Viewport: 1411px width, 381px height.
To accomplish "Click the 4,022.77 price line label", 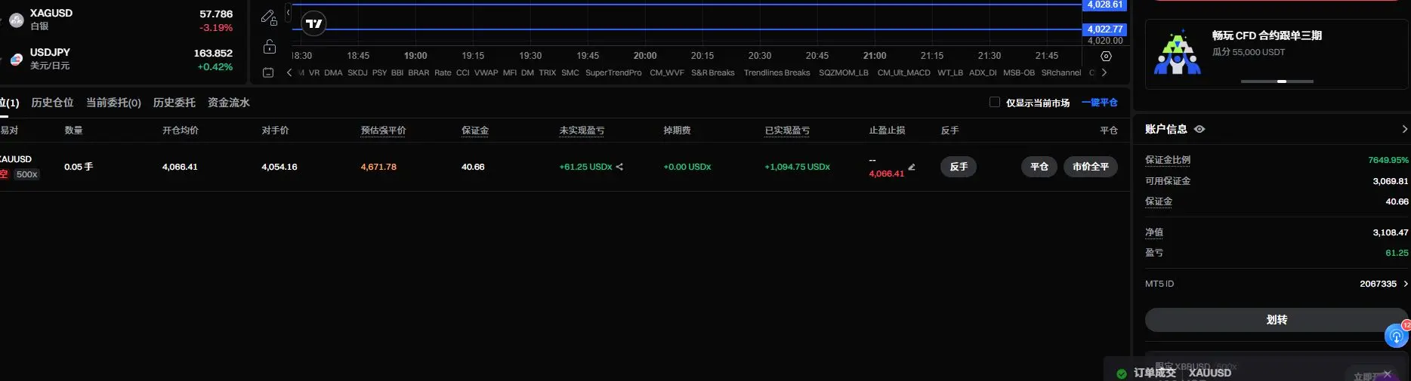I will coord(1105,29).
